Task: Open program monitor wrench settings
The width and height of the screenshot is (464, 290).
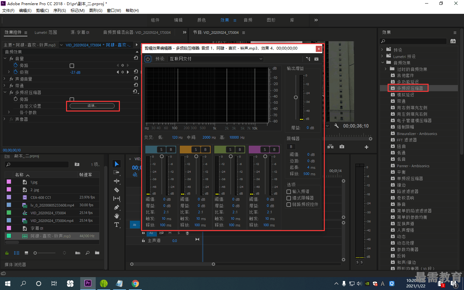Action: pyautogui.click(x=336, y=126)
